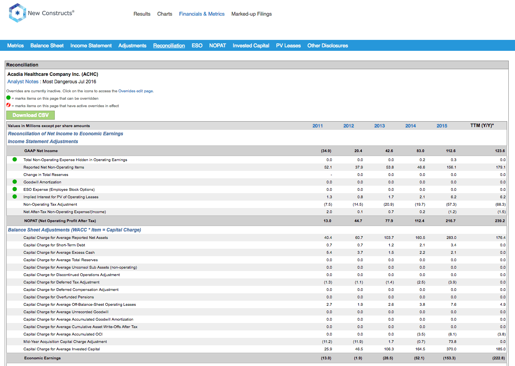Switch to the Income Statement tab
Viewport: 515px width, 366px height.
(x=91, y=45)
